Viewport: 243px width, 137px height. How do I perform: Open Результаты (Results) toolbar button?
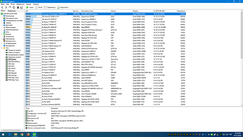click(x=63, y=7)
